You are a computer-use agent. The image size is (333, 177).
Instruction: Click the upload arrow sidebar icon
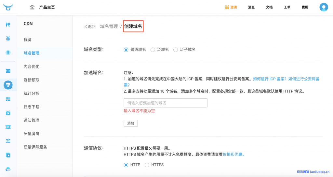point(8,52)
